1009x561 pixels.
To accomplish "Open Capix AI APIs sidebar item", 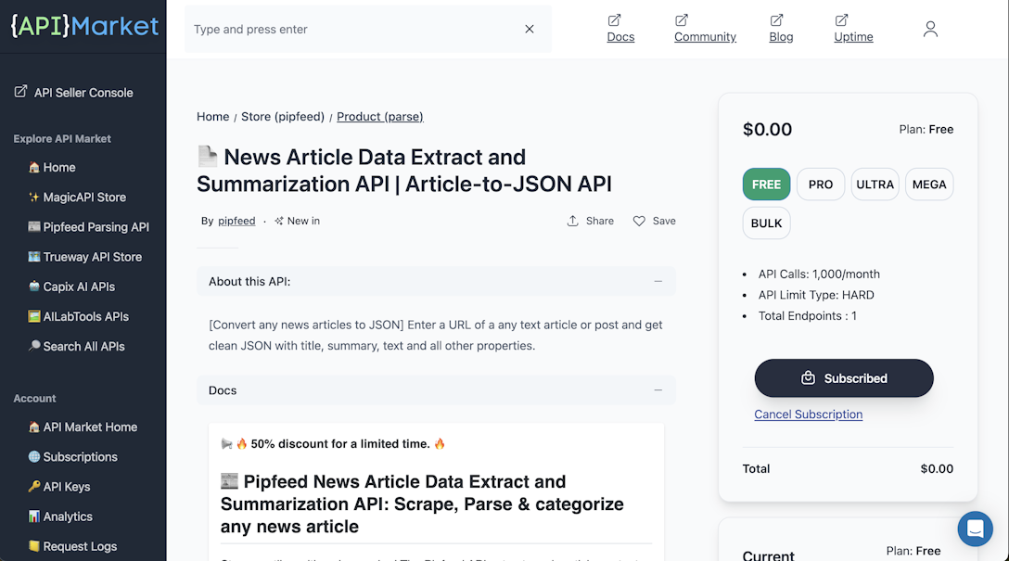I will (71, 287).
